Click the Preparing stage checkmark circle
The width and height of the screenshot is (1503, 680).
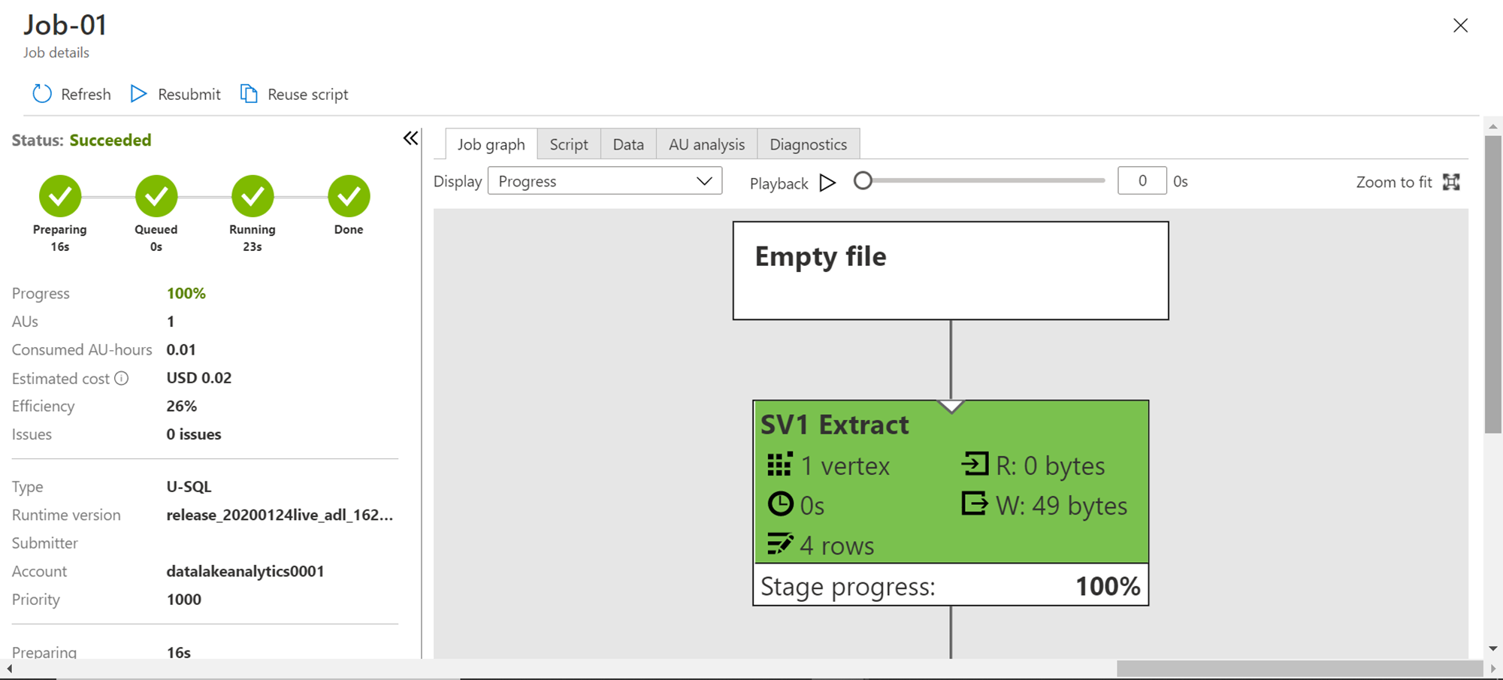pyautogui.click(x=60, y=196)
